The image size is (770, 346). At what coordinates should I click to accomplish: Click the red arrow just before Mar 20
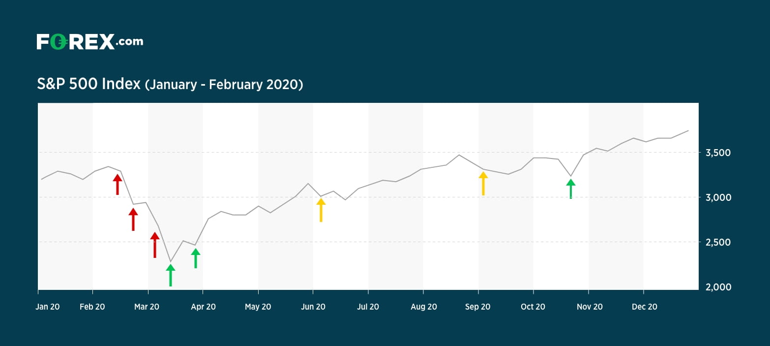pyautogui.click(x=133, y=219)
